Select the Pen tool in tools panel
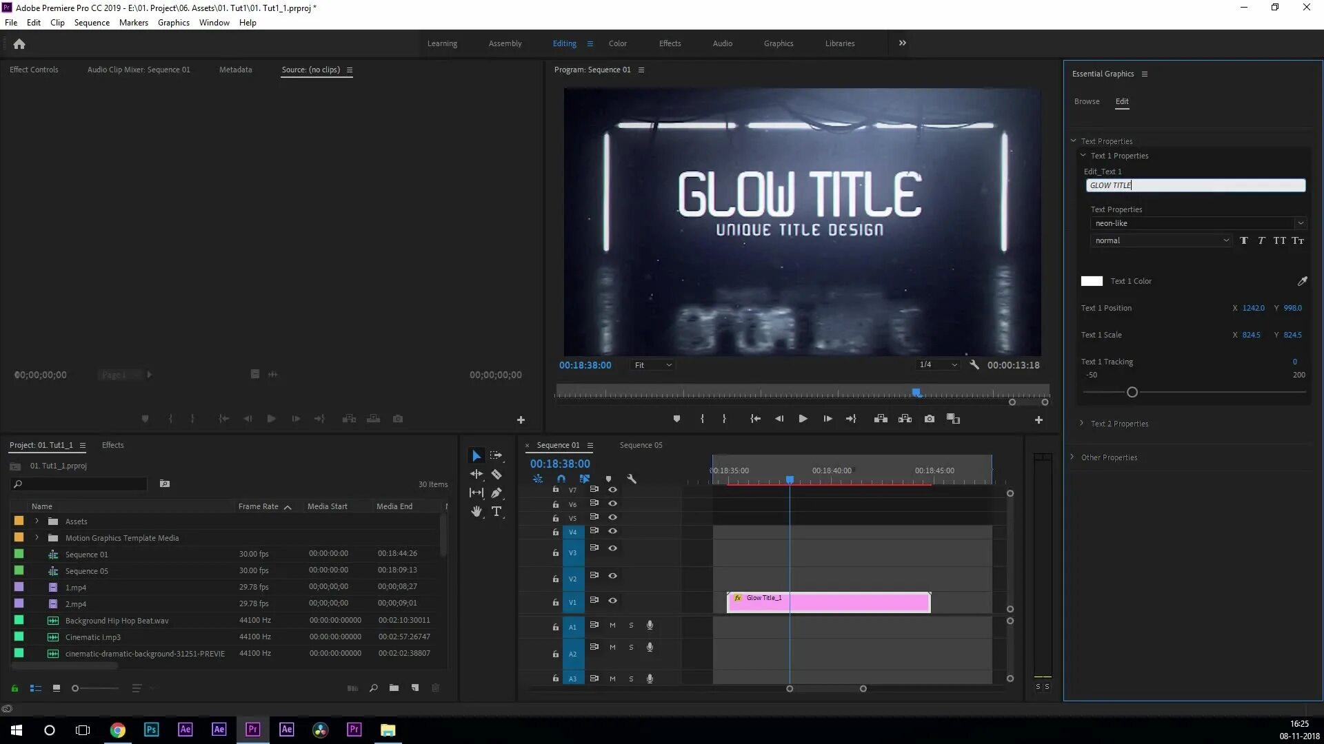This screenshot has width=1324, height=744. [x=496, y=493]
